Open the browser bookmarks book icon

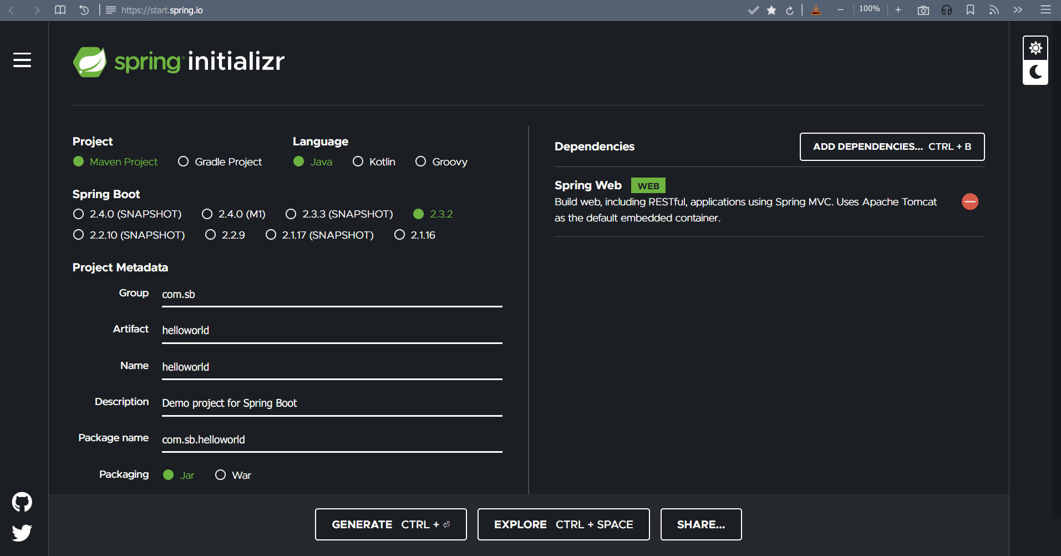pos(60,10)
